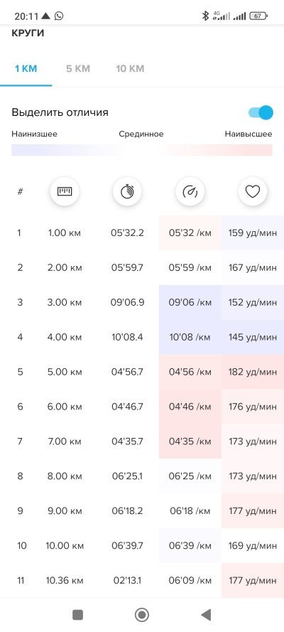Image resolution: width=284 pixels, height=632 pixels.
Task: Tap the 182 уд/мин heart rate cell
Action: tap(253, 372)
